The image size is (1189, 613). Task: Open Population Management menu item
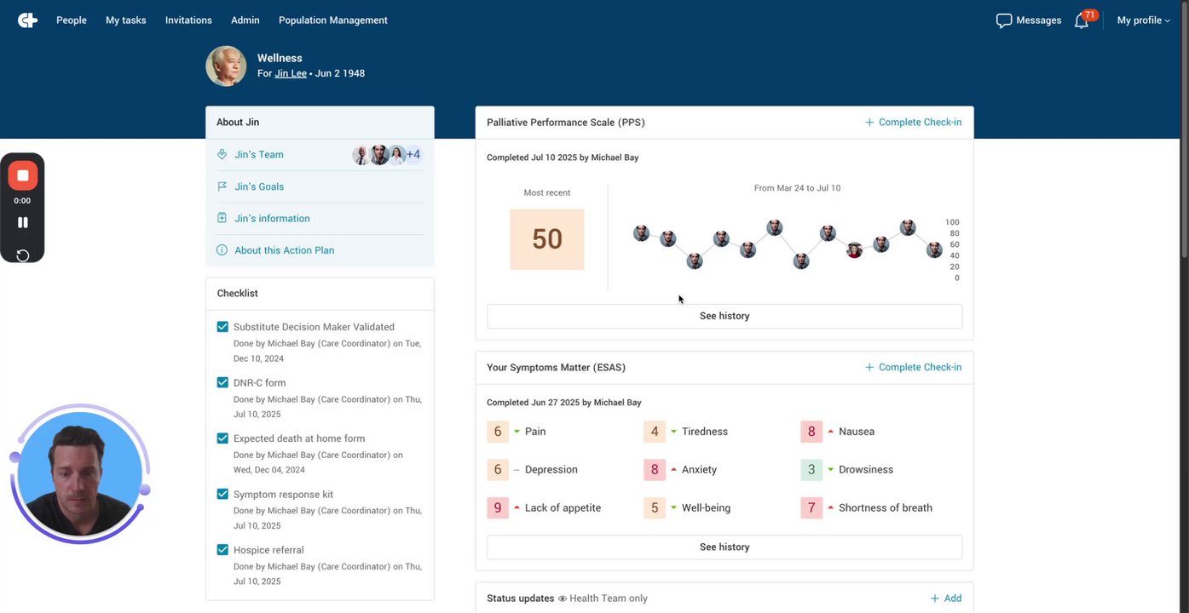point(332,20)
